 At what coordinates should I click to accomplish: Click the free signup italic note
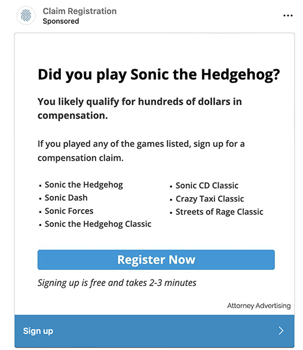click(117, 283)
